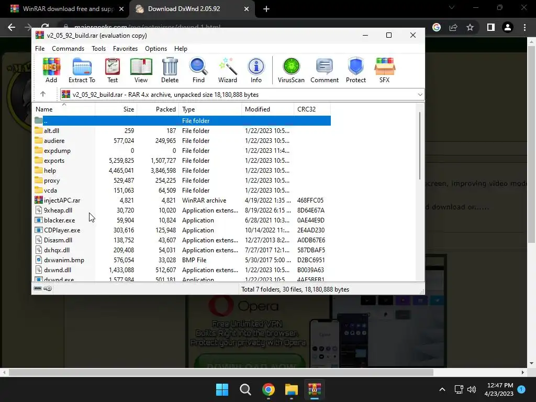Select the dxwanim.bmp file
The width and height of the screenshot is (536, 402).
point(64,260)
